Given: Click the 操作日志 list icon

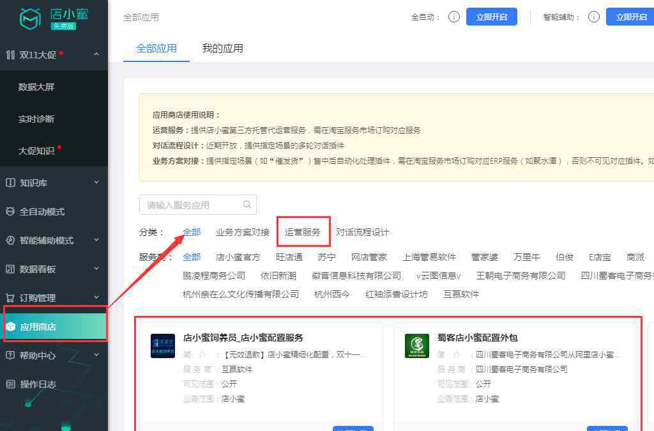Looking at the screenshot, I should 10,384.
